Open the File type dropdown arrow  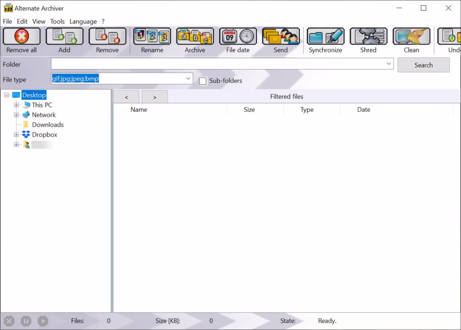pos(188,79)
